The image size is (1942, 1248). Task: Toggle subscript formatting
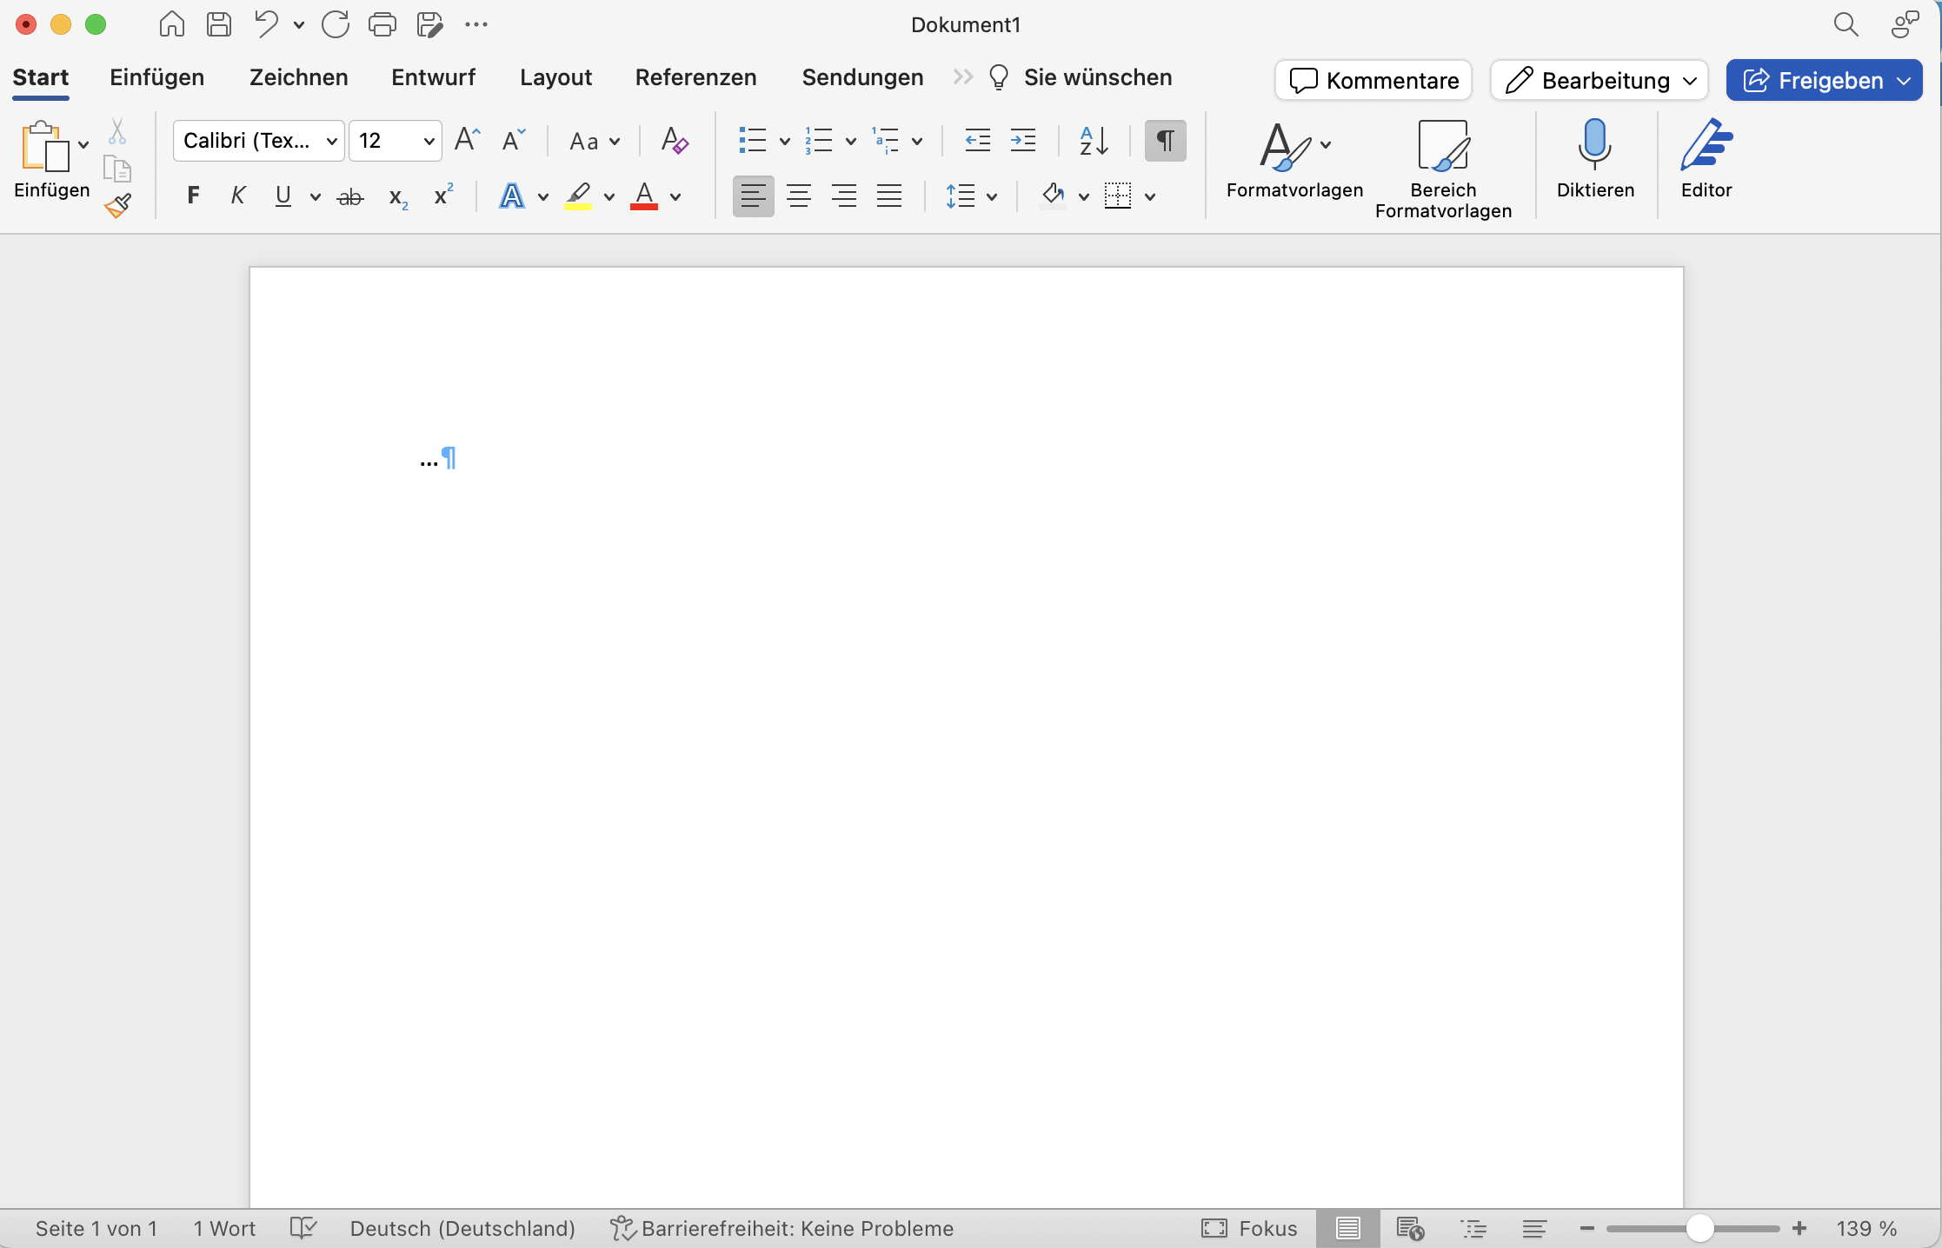click(x=398, y=197)
